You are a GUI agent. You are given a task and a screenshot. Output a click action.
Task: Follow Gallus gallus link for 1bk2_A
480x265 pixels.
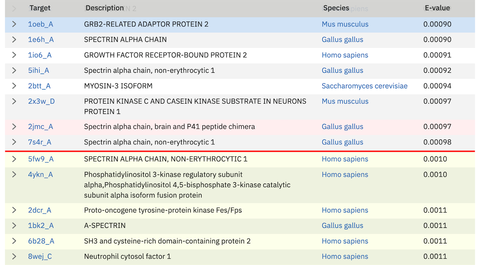[342, 225]
